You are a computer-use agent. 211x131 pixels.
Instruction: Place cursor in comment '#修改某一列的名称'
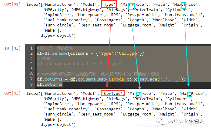click(x=55, y=48)
